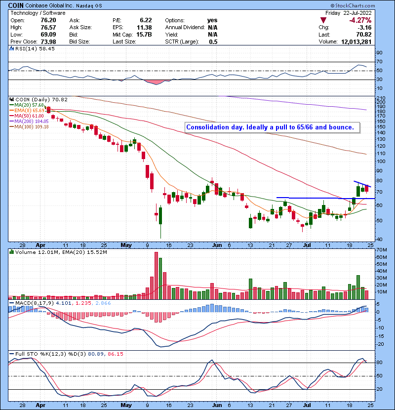Click the 70M volume axis label
Viewport: 395px width, 410px height.
pyautogui.click(x=382, y=250)
